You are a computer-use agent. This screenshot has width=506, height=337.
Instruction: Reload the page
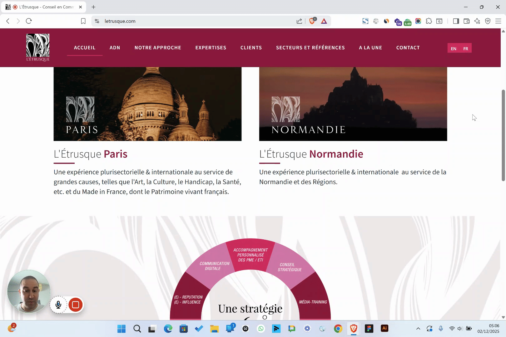[29, 21]
